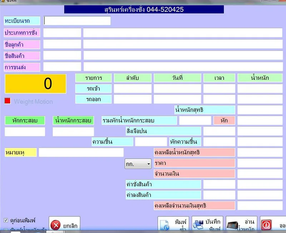Click the wide ชื่อสินค้า product name field
Screen dimensions: 286x233
(183, 56)
